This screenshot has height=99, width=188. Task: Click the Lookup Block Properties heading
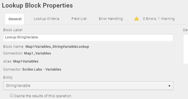pos(37,5)
